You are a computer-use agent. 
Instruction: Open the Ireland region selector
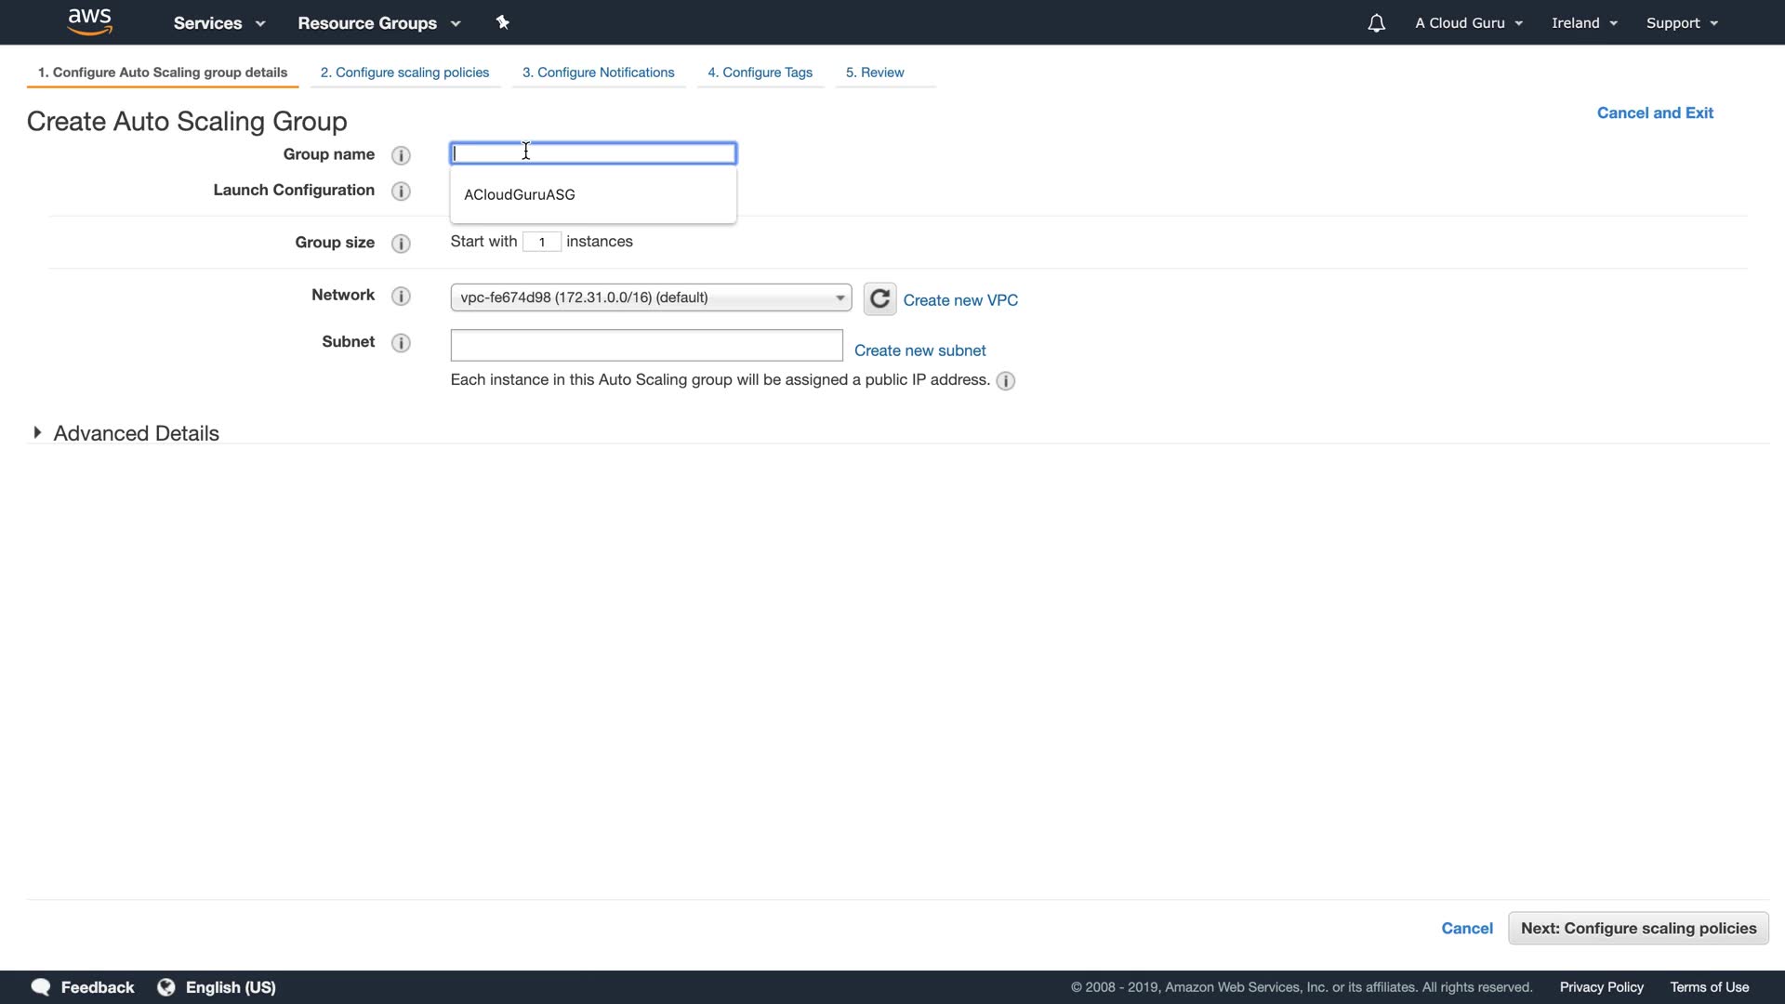pos(1584,23)
